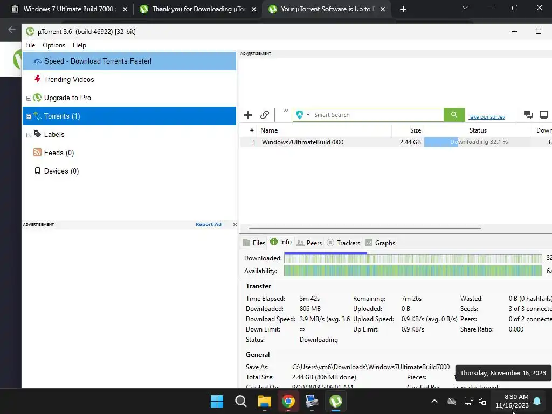This screenshot has height=414, width=552.
Task: Show hidden system tray icons
Action: [x=434, y=401]
